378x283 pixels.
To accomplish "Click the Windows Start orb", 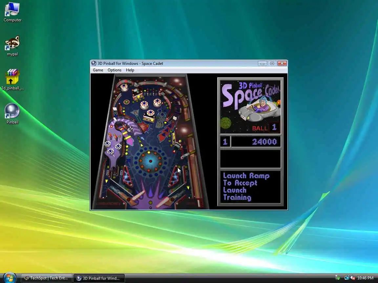I will (10, 278).
